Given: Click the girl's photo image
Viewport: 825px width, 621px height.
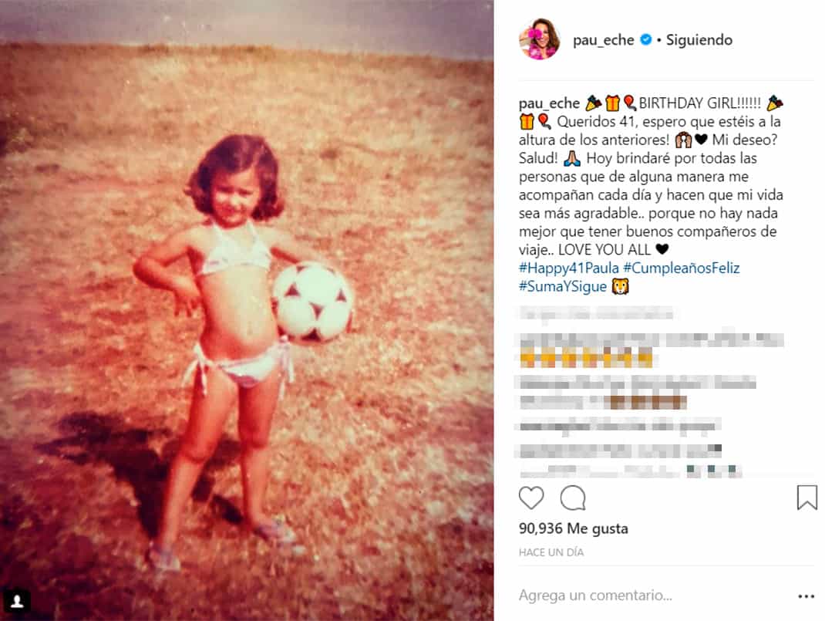Looking at the screenshot, I should click(x=247, y=310).
